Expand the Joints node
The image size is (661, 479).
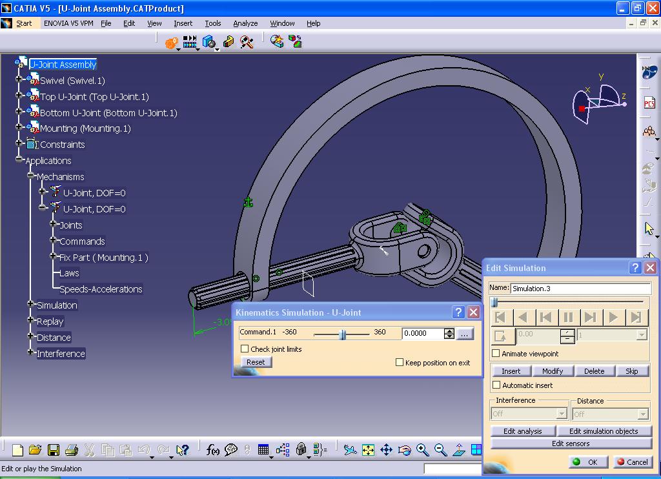click(53, 223)
